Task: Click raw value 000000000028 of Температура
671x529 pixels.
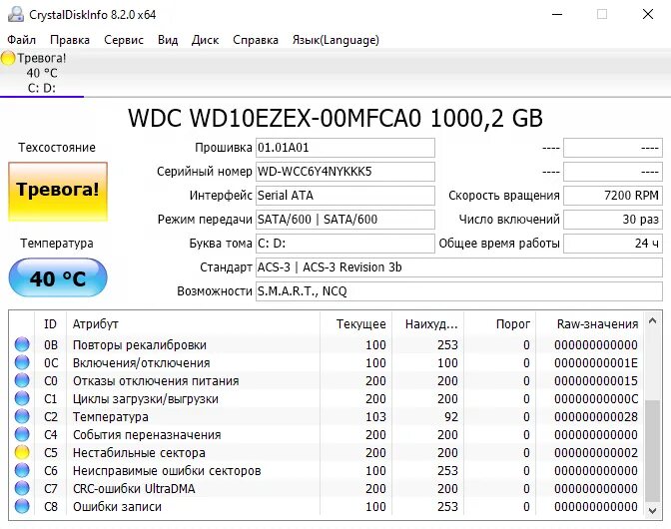Action: coord(596,416)
